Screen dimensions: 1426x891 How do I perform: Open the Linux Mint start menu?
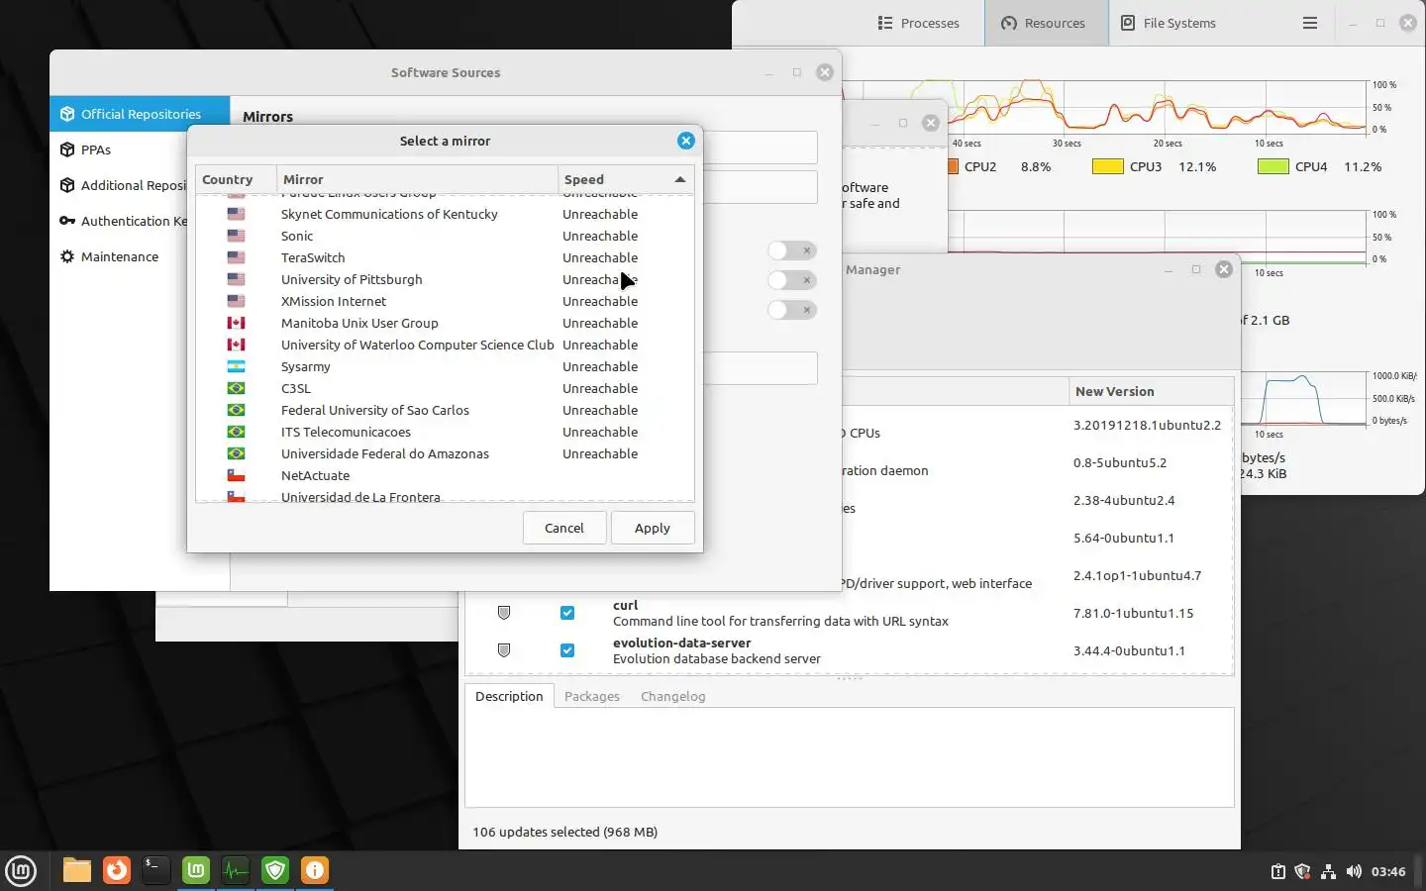point(21,871)
